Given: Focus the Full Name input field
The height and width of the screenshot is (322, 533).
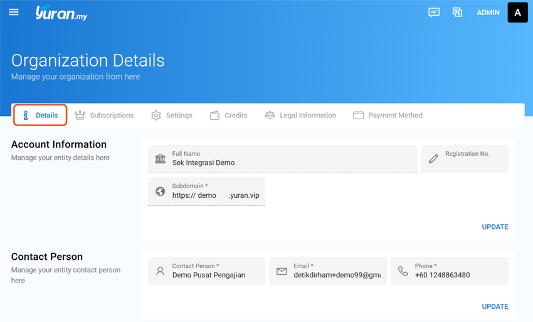Looking at the screenshot, I should [x=282, y=159].
